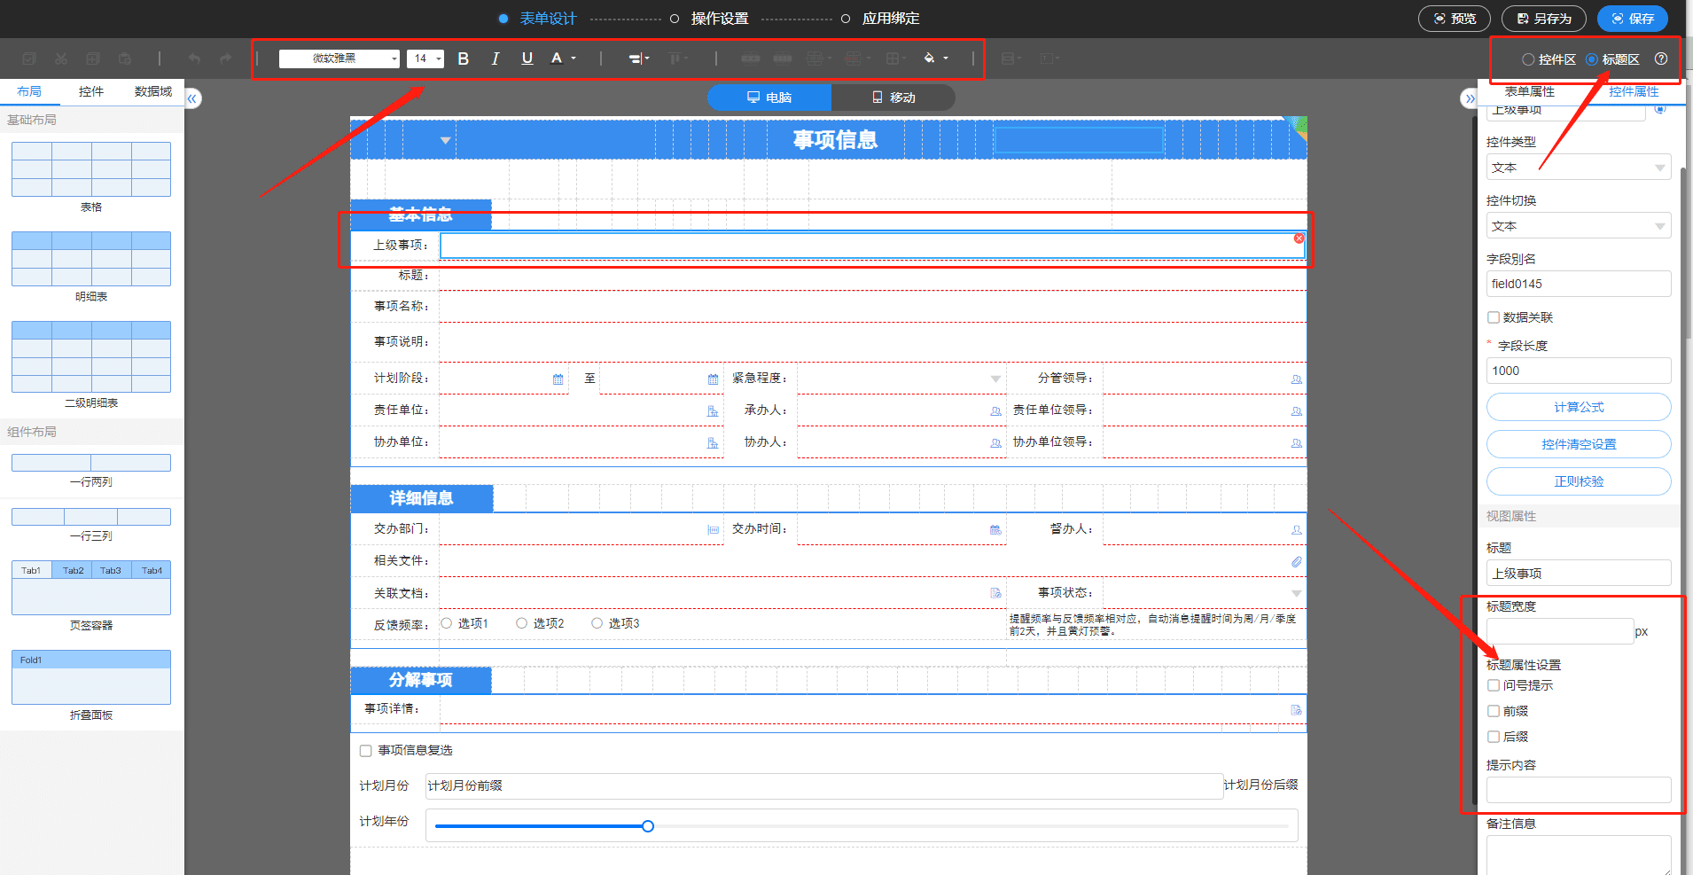The width and height of the screenshot is (1693, 875).
Task: Check the 事项信息复选 checkbox
Action: [365, 751]
